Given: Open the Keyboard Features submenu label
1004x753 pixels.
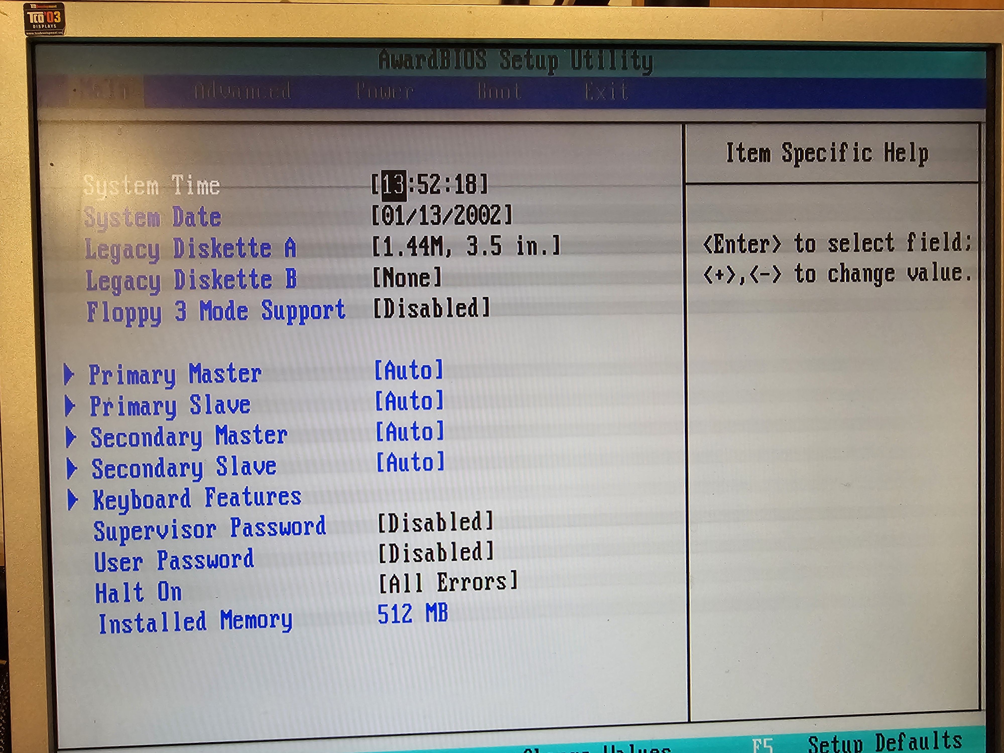Looking at the screenshot, I should (197, 498).
